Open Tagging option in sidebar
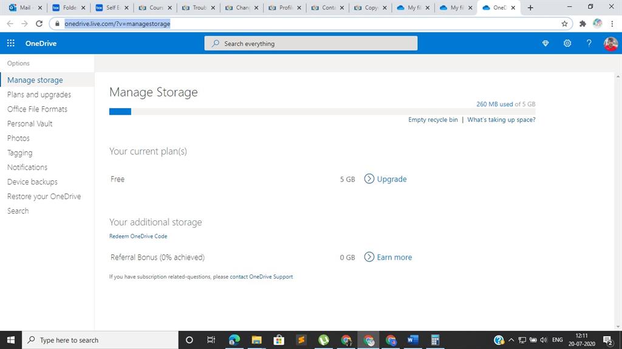The image size is (622, 349). click(20, 153)
